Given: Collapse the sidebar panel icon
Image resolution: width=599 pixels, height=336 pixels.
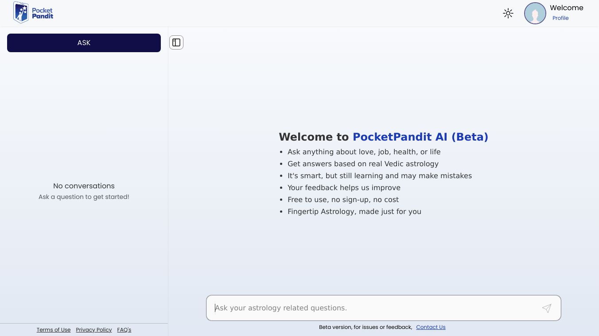Looking at the screenshot, I should (x=176, y=42).
